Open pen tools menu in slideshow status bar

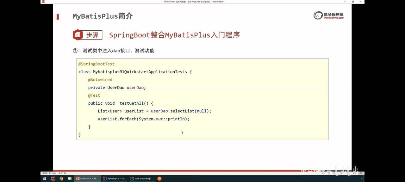[329, 173]
